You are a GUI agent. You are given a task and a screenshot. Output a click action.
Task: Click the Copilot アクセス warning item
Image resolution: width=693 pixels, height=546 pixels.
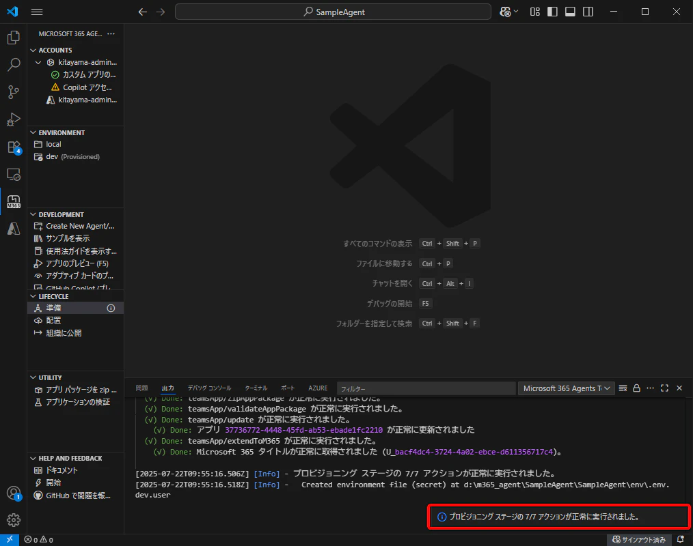click(76, 87)
